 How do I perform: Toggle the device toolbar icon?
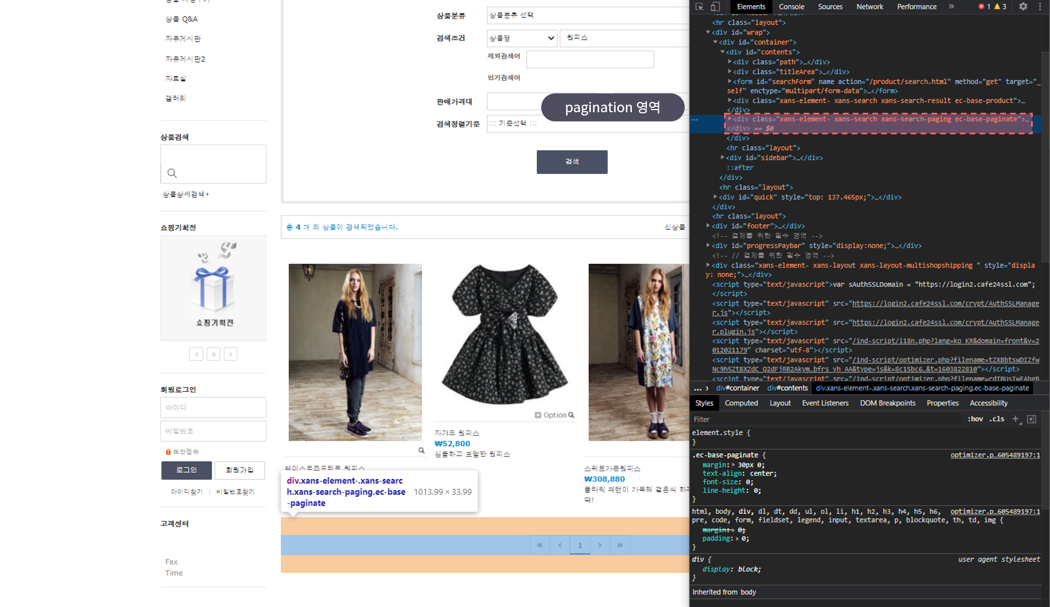715,7
